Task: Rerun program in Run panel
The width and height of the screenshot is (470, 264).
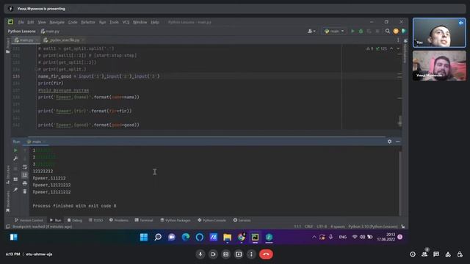Action: 15,150
